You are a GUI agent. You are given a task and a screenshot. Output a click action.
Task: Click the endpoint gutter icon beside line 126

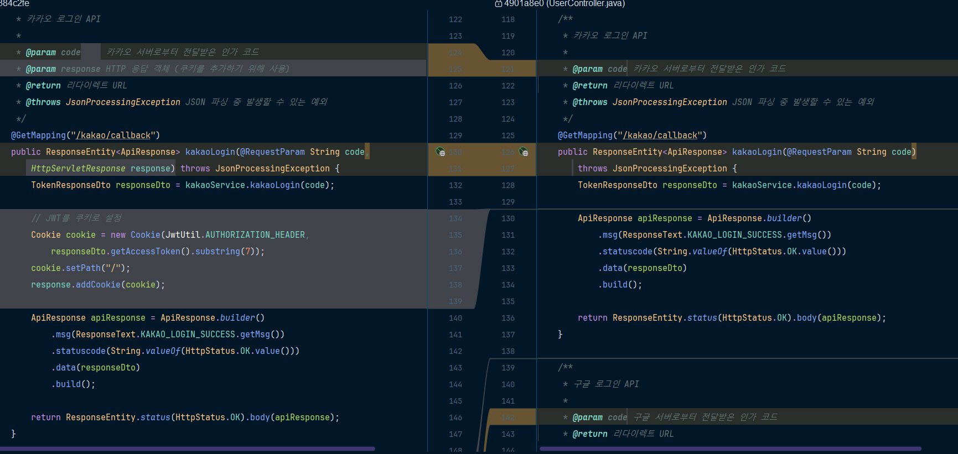coord(524,152)
